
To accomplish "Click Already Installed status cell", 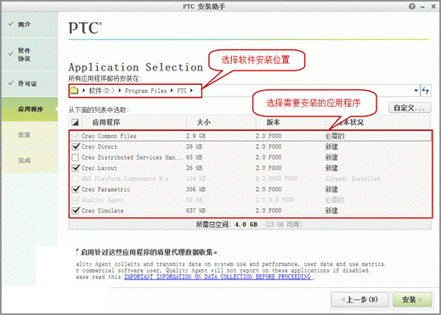I will point(353,178).
